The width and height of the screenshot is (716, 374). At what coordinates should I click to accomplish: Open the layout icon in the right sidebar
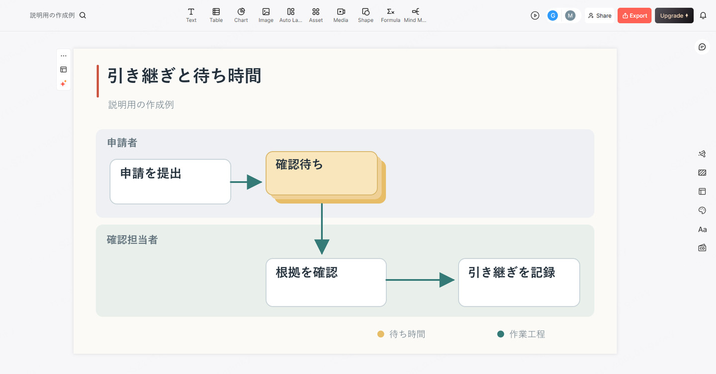702,191
